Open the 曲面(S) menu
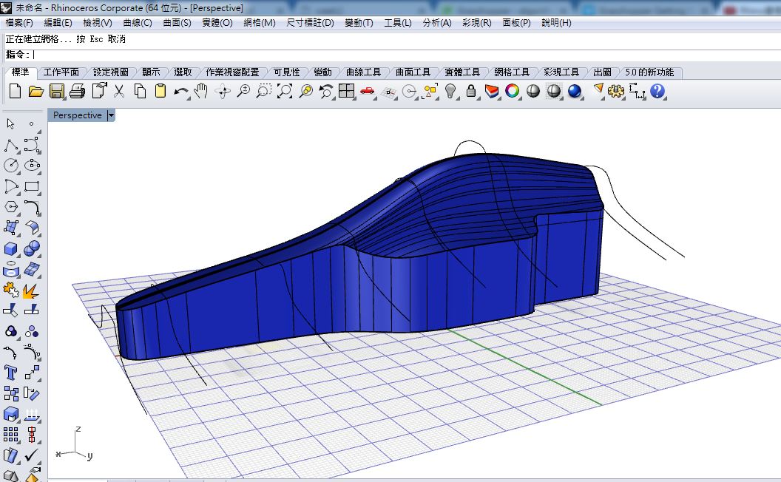Screen dimensions: 781x482 tap(177, 23)
